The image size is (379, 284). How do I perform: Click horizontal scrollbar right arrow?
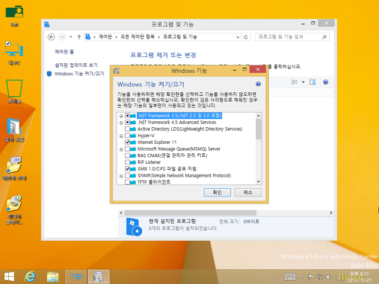pos(331,213)
